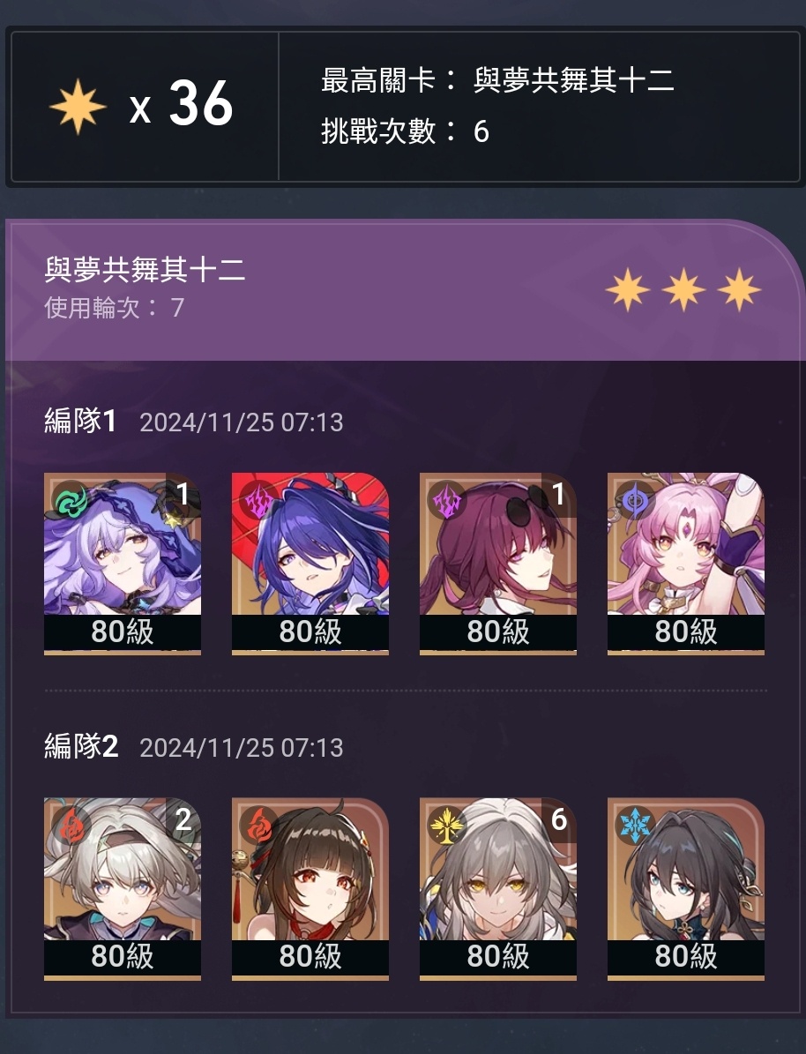Select the silver-haired headband character in Team 2
This screenshot has width=806, height=1054.
coord(123,889)
